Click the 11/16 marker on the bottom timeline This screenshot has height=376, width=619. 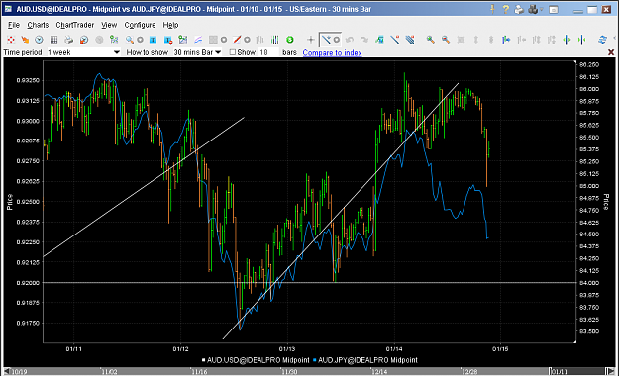[x=199, y=372]
